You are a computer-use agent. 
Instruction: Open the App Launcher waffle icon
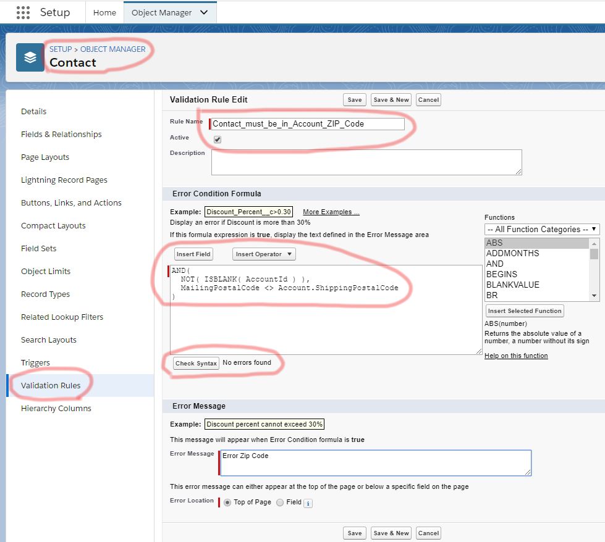pos(22,12)
